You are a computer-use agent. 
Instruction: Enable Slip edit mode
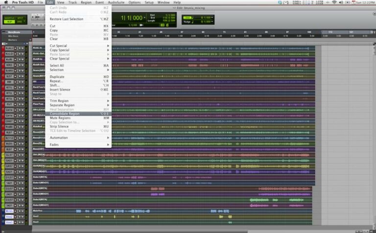tap(10, 22)
